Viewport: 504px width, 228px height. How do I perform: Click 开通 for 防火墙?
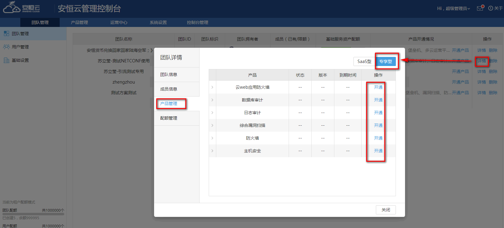[378, 138]
